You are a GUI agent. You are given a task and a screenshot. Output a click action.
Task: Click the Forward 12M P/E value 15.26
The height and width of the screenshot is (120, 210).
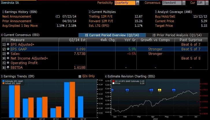point(138,21)
